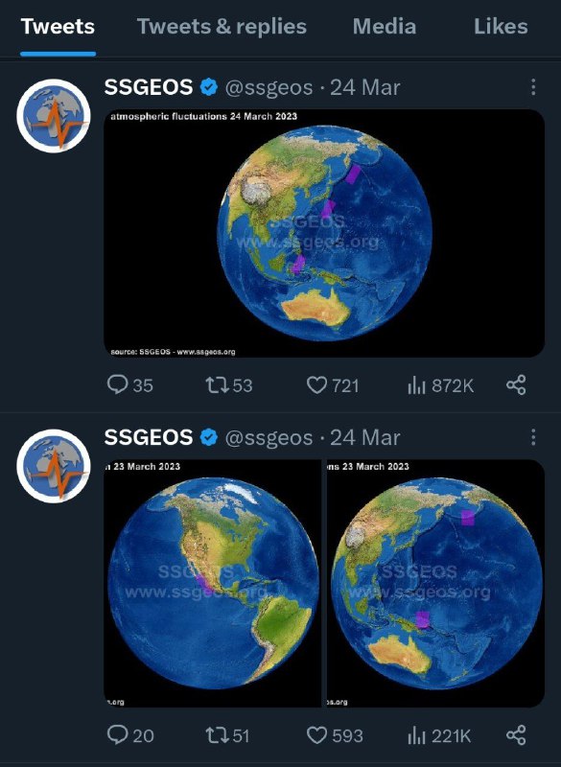Open three-dot menu on second tweet
The image size is (561, 767).
(x=533, y=437)
